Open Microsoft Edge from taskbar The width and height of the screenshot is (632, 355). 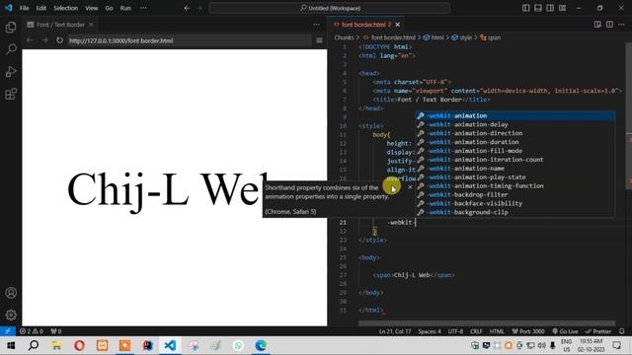tap(261, 345)
